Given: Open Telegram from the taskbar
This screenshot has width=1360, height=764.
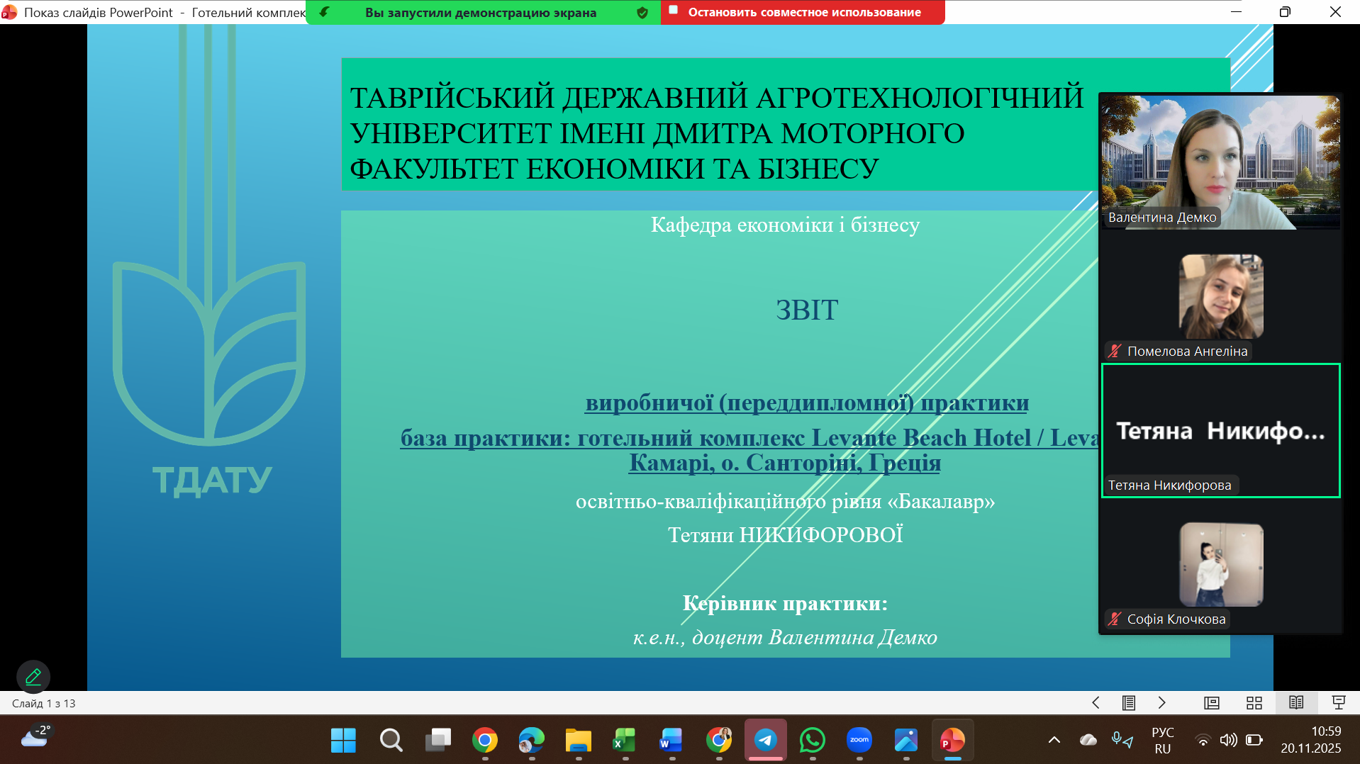Looking at the screenshot, I should (x=766, y=741).
